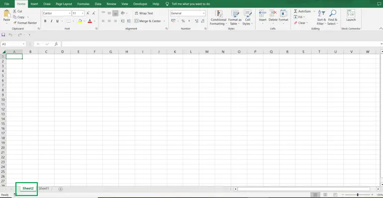This screenshot has width=383, height=198.
Task: Switch to the Sheet1 worksheet tab
Action: (x=44, y=188)
